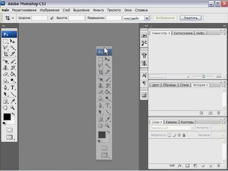Select the Move tool in left toolbox

(x=13, y=41)
